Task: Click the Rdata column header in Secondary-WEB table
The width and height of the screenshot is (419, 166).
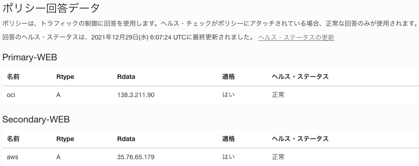Action: [x=126, y=139]
